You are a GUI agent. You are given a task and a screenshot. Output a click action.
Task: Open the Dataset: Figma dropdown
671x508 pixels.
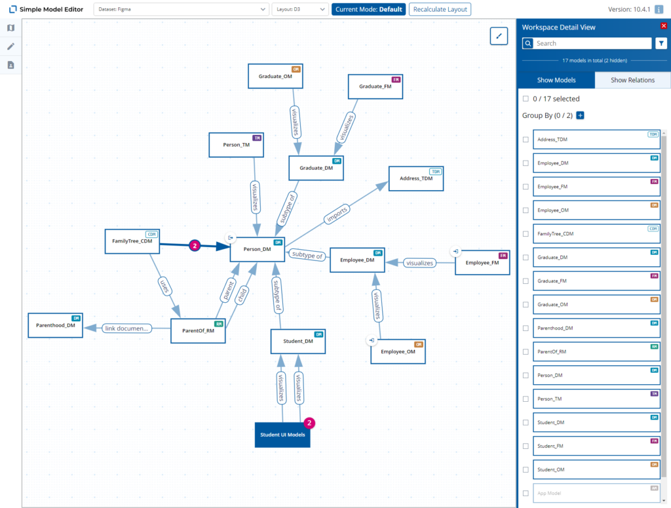click(182, 9)
